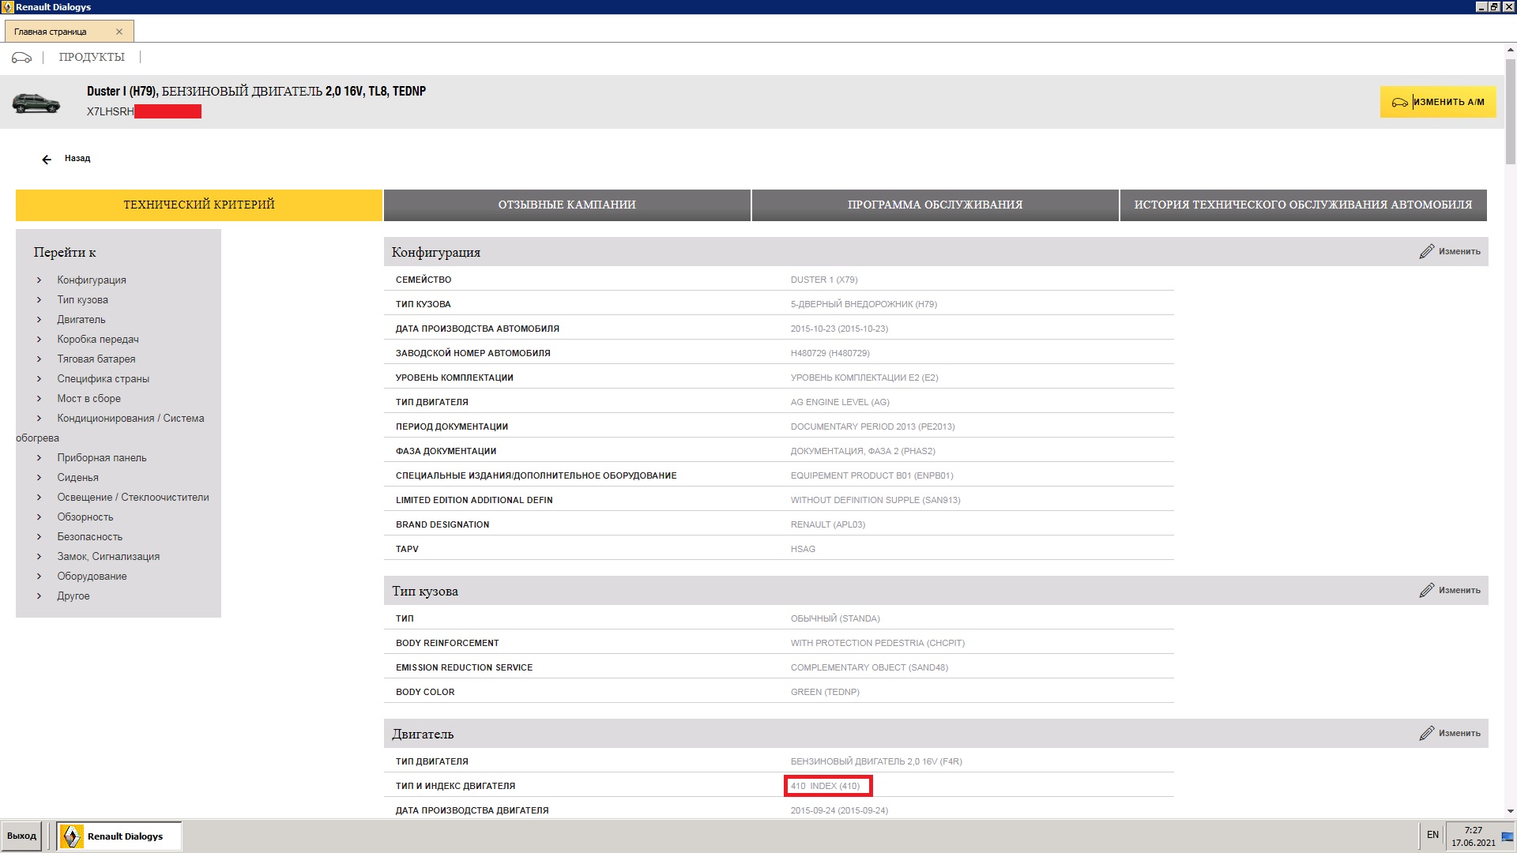
Task: Click the Duster vehicle thumbnail image
Action: (36, 103)
